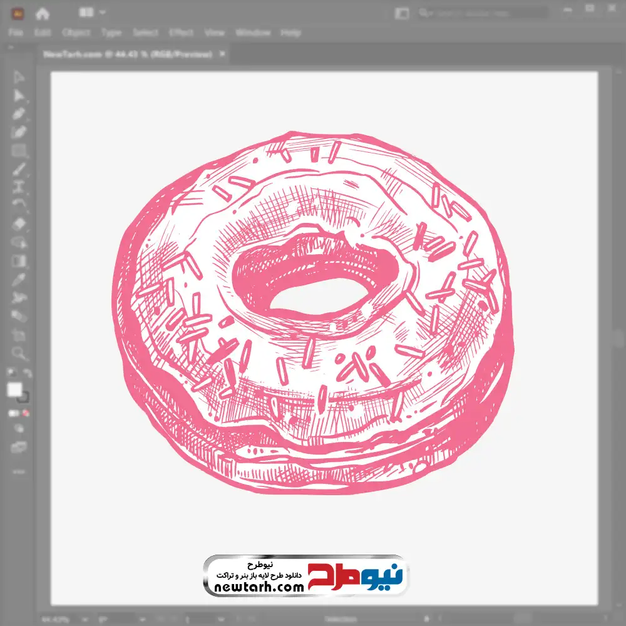
Task: Click the search field in top bar
Action: tap(488, 13)
